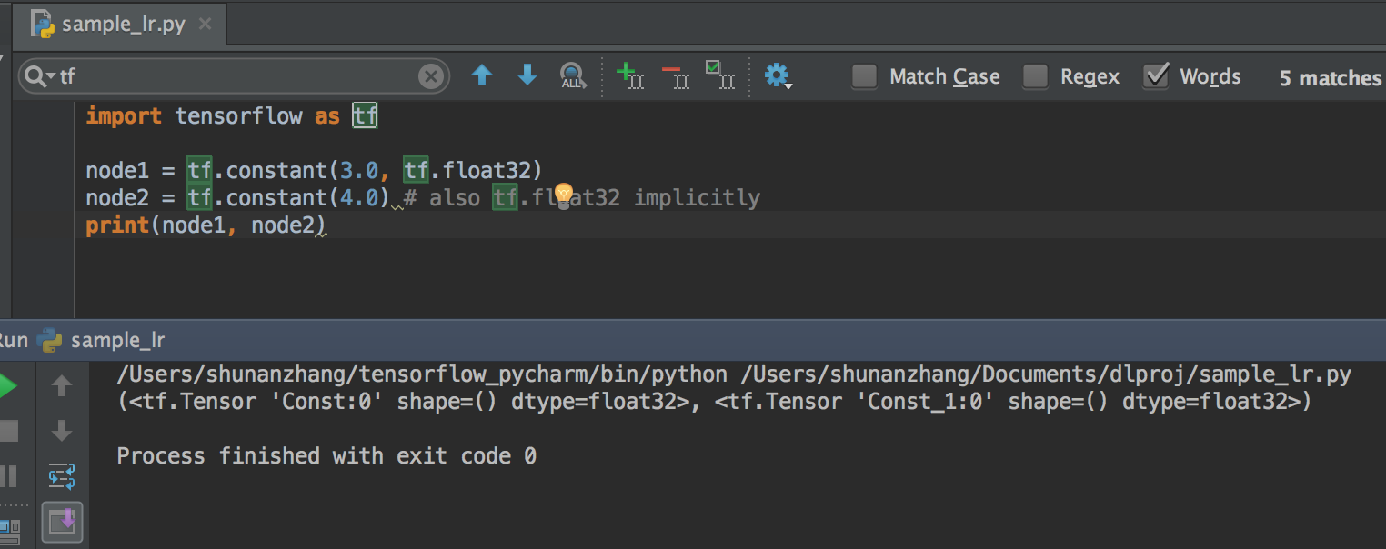Rerun sample_lr with green play button
1386x549 pixels.
[7, 386]
